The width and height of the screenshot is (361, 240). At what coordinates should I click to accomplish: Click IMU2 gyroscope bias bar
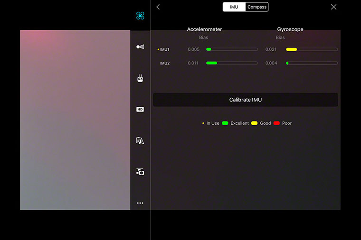[312, 63]
